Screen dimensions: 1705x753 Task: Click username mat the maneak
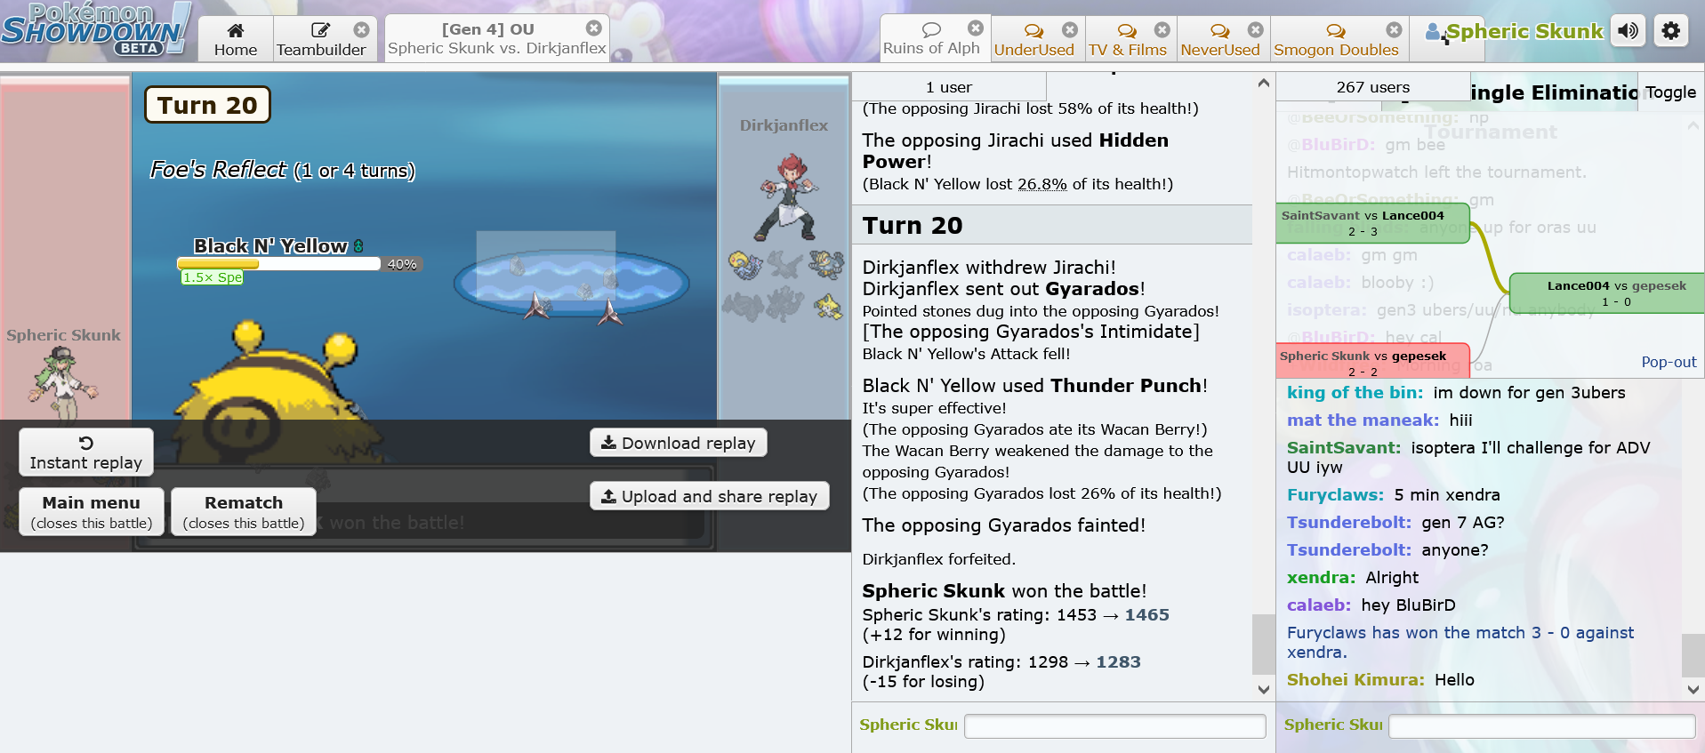(1363, 421)
